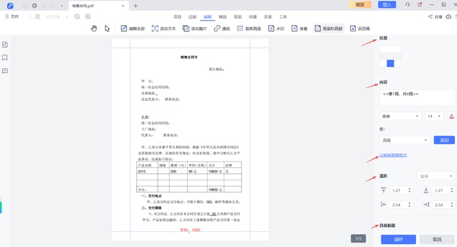Viewport: 457px width, 247px height.
Task: Select the Hand pan tool
Action: point(94,29)
